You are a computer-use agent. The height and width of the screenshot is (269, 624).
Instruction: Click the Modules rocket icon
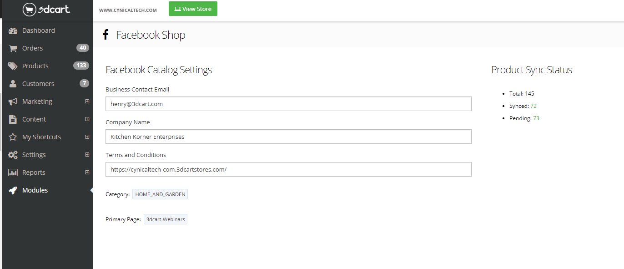tap(13, 190)
